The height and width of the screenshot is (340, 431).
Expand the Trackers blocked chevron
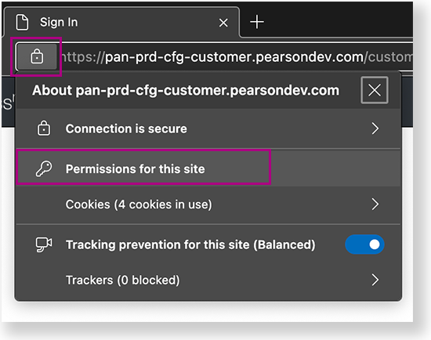click(375, 280)
